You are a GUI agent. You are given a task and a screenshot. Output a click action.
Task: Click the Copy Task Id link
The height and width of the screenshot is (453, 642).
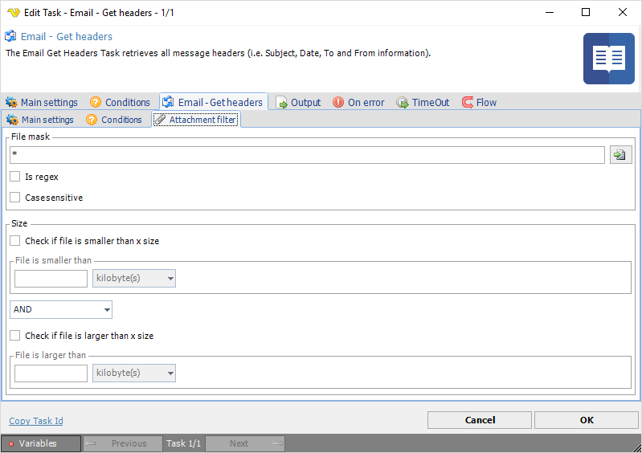[36, 421]
